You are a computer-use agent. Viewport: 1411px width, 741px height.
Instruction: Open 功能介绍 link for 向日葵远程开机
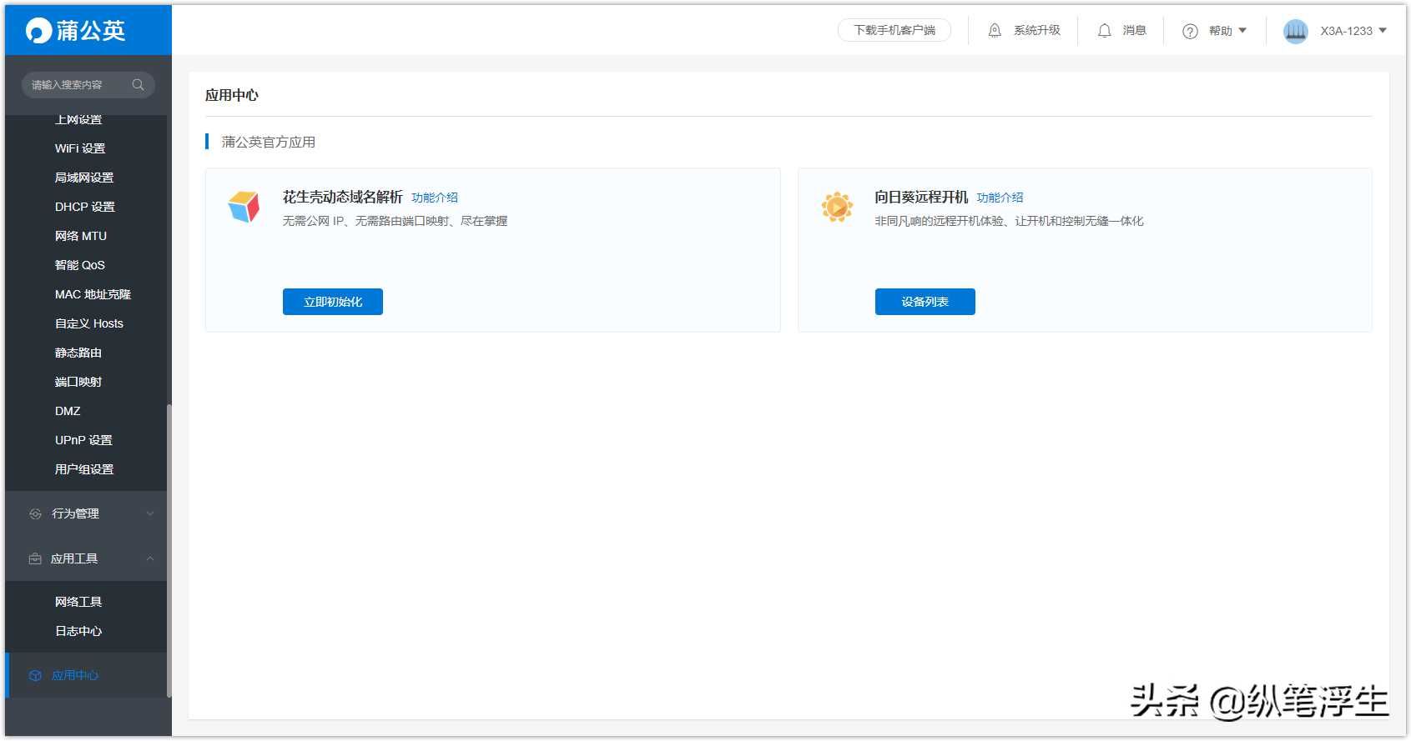(1000, 198)
